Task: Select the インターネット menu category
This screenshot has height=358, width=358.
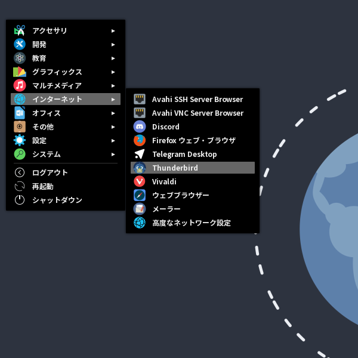Action: click(x=66, y=99)
